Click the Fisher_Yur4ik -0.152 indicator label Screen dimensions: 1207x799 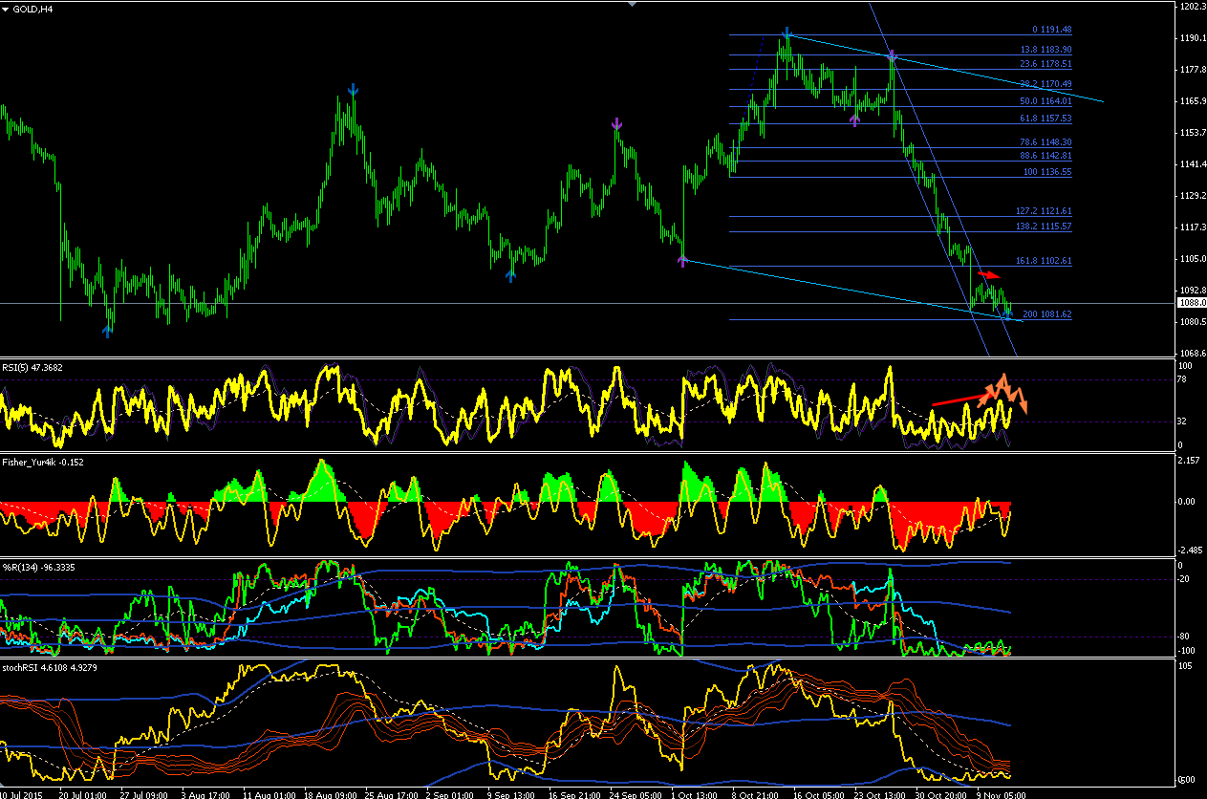tap(42, 463)
